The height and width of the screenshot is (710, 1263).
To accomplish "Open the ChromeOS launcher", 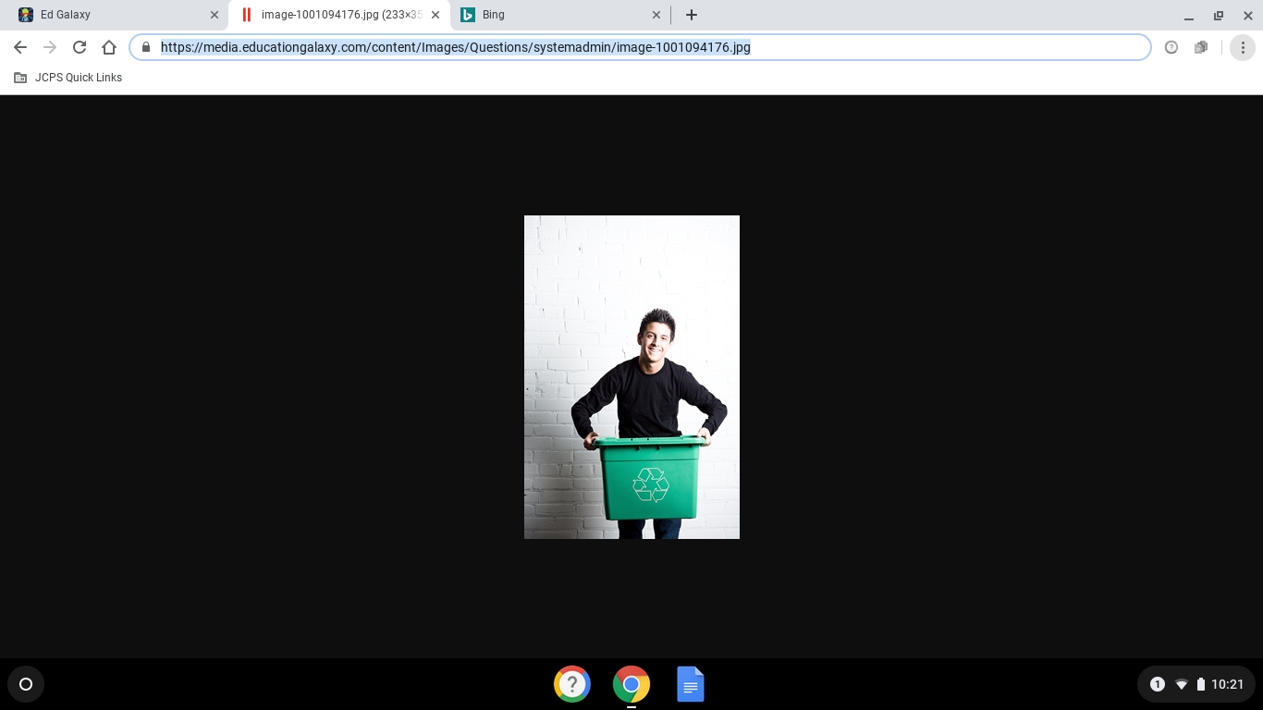I will (26, 684).
